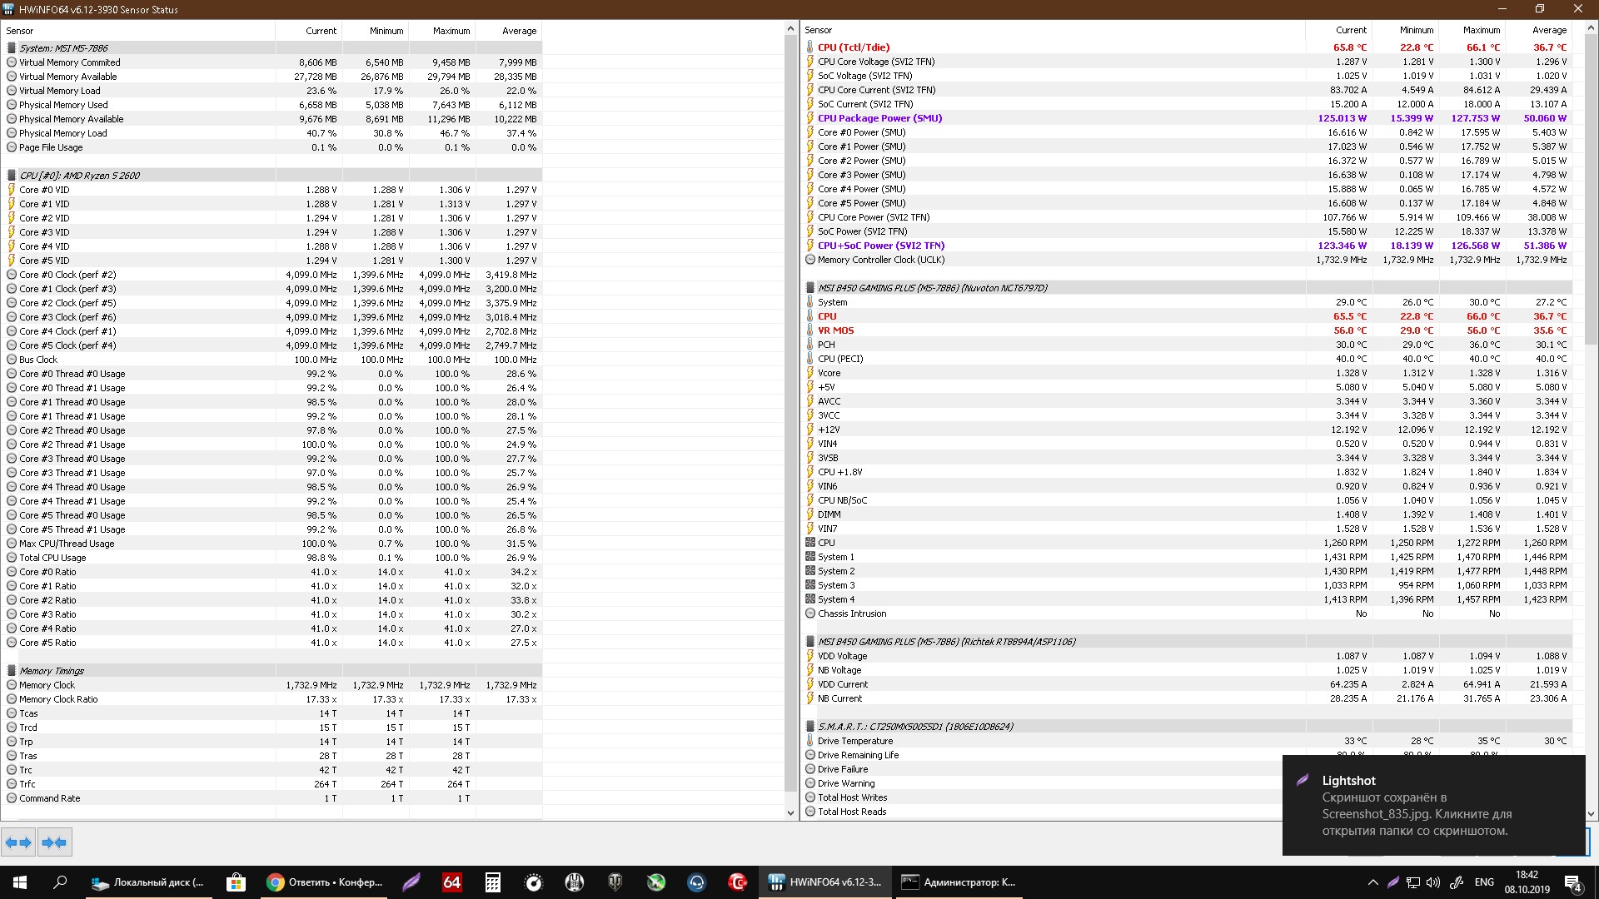The width and height of the screenshot is (1599, 899).
Task: Click the ENG language indicator in the tray
Action: [x=1484, y=882]
